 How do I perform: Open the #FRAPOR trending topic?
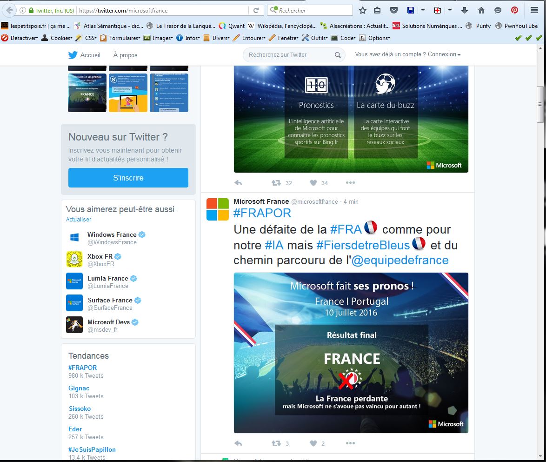tap(82, 368)
